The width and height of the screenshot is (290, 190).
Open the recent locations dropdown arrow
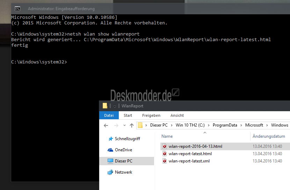(x=124, y=126)
